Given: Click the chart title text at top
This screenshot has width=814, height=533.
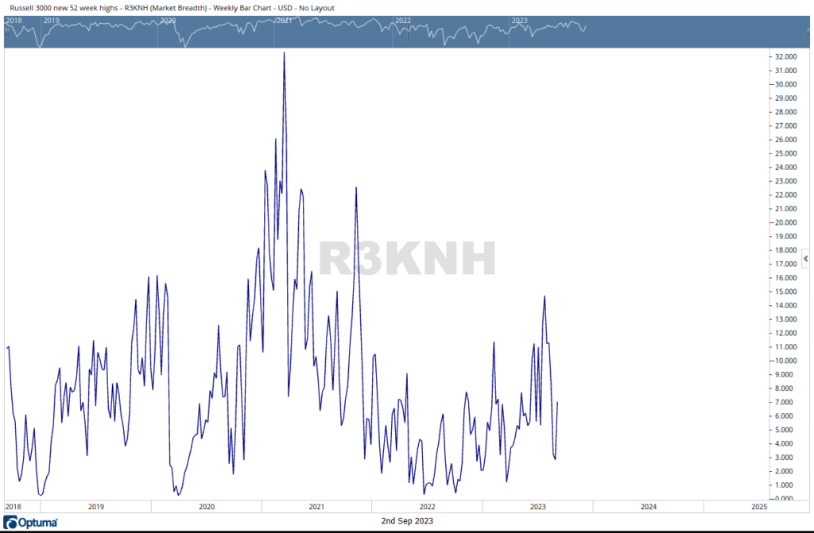Looking at the screenshot, I should (171, 8).
